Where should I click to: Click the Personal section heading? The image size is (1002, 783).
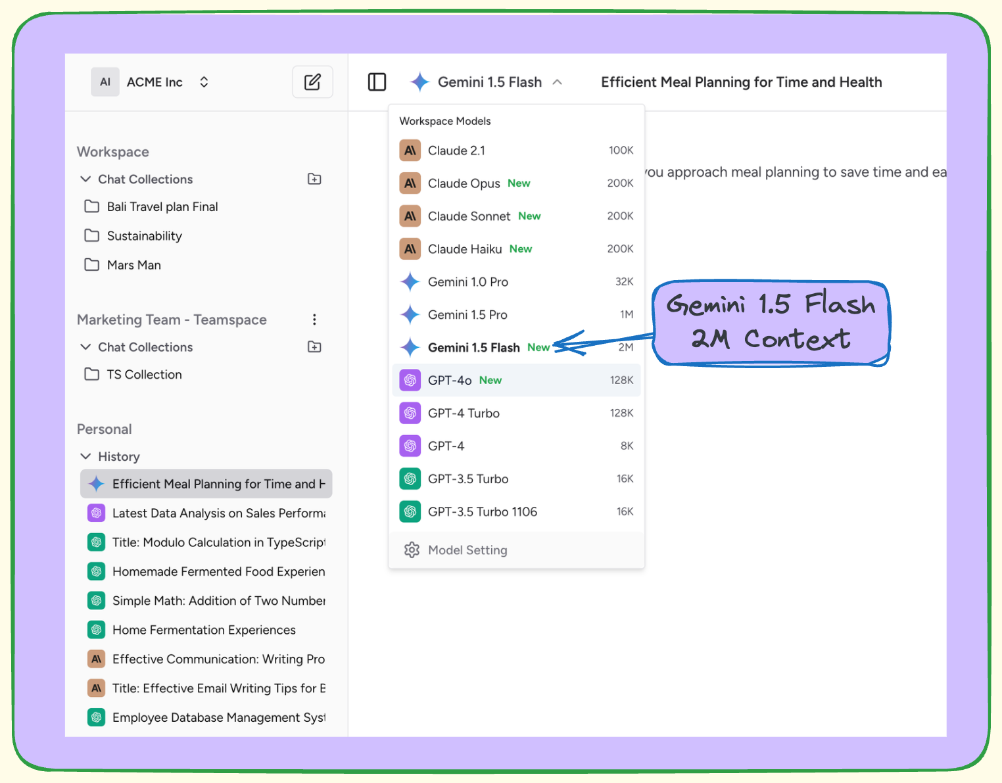click(x=105, y=429)
